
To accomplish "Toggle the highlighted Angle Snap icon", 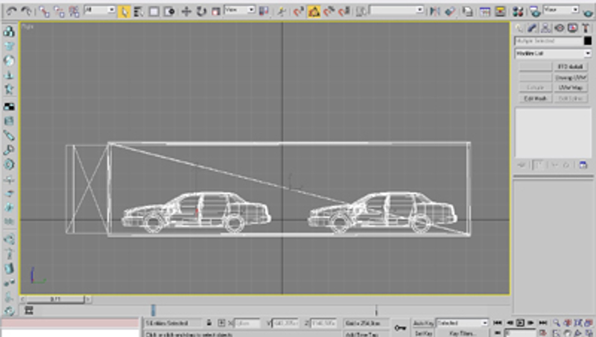I will coord(314,12).
